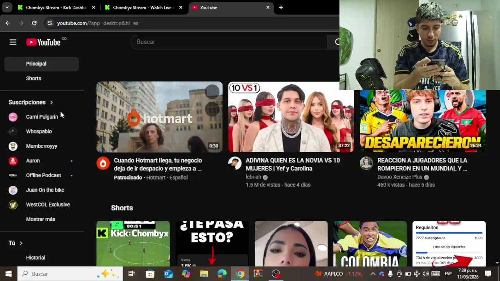Open the lebriah channel avatar
The width and height of the screenshot is (500, 281).
tap(235, 163)
